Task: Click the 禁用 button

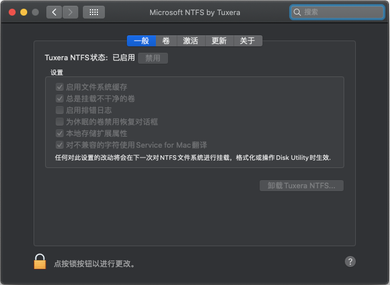Action: pyautogui.click(x=153, y=58)
